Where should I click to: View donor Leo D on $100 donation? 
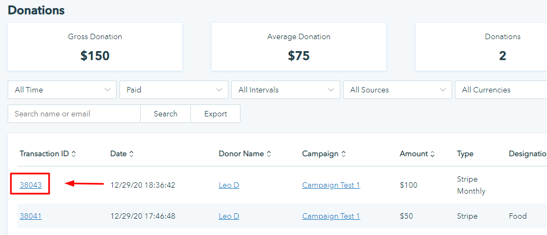229,185
